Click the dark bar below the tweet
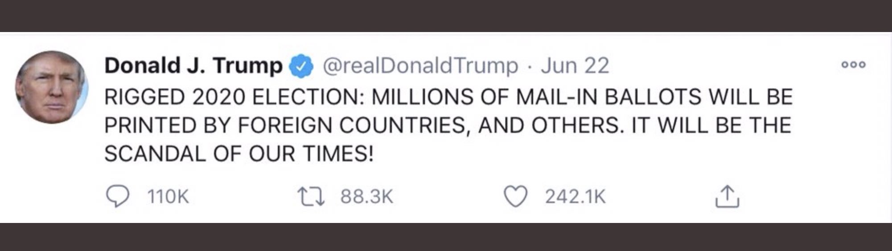 tap(446, 237)
